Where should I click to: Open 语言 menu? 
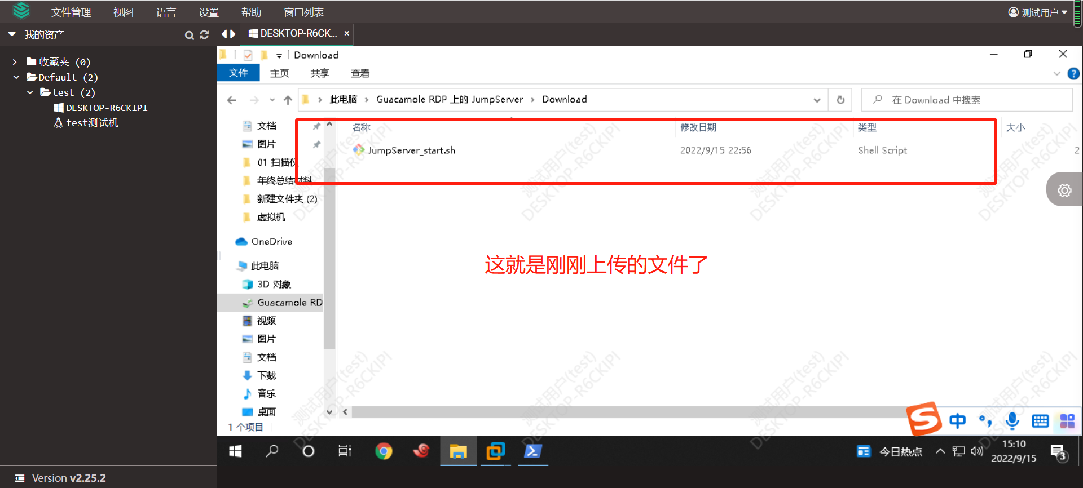pos(166,12)
